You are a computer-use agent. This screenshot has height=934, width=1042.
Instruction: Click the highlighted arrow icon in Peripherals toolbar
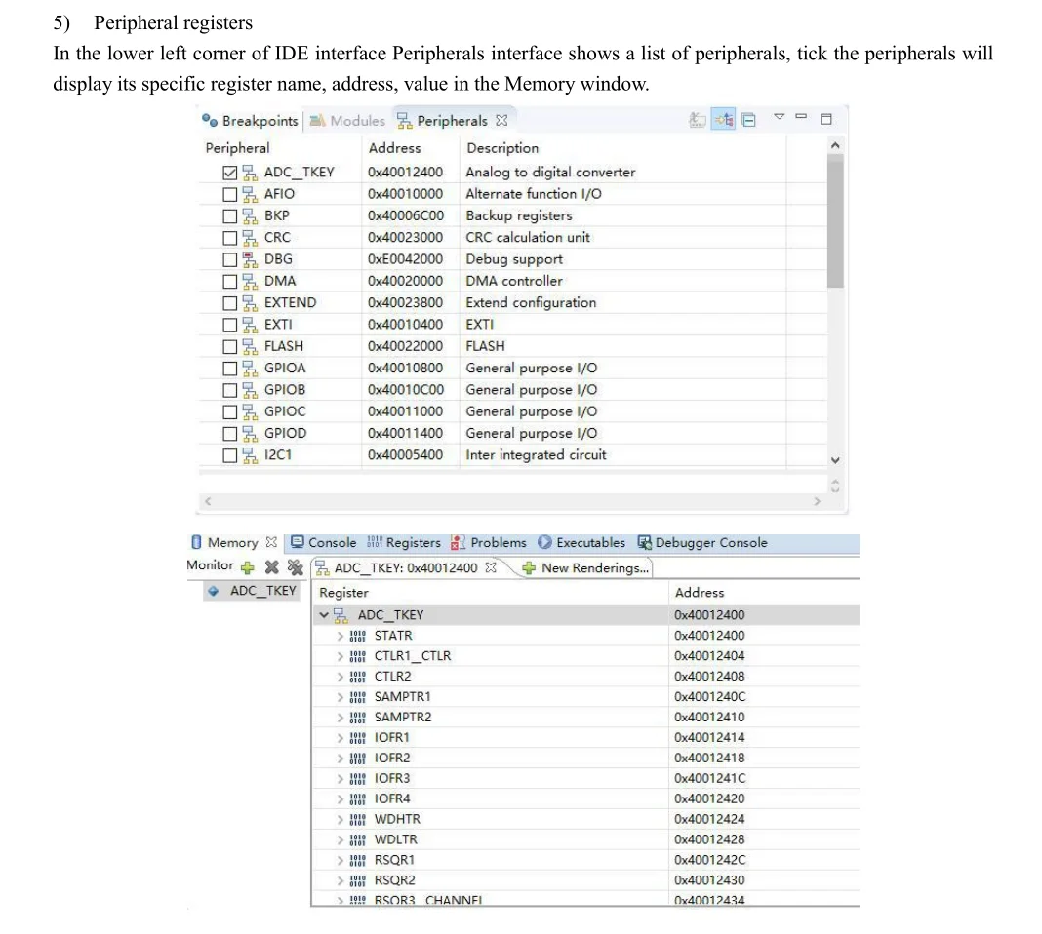(723, 120)
